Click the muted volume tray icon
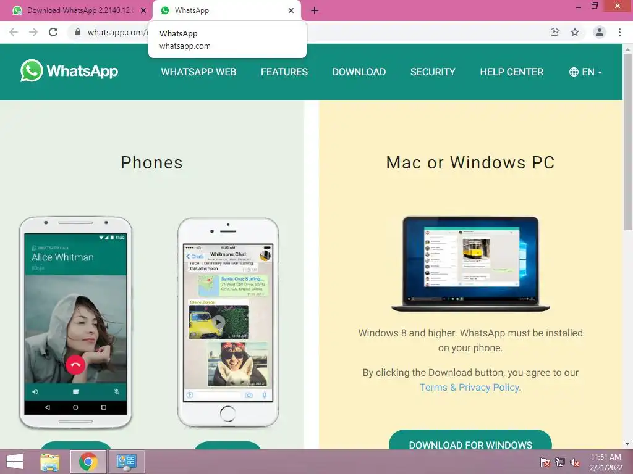Image resolution: width=633 pixels, height=474 pixels. 575,462
